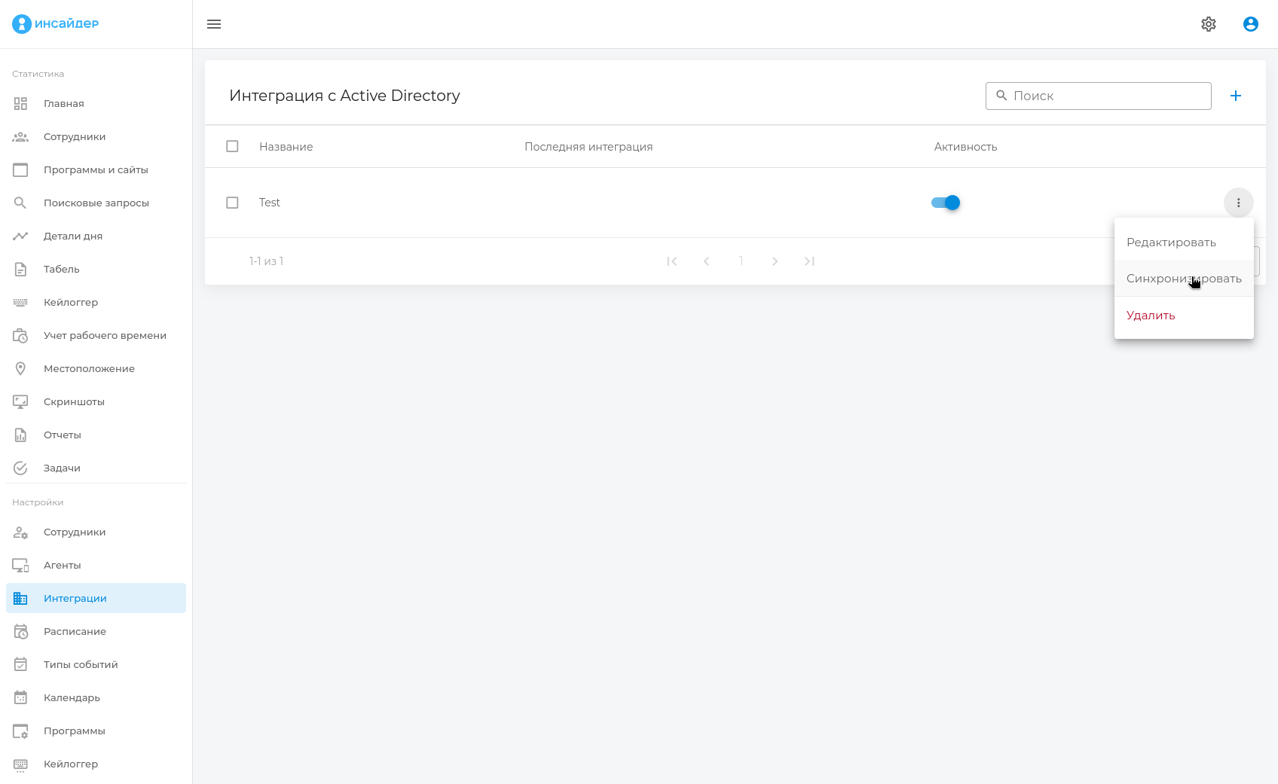Go to the last page arrow
This screenshot has width=1278, height=784.
pos(809,261)
